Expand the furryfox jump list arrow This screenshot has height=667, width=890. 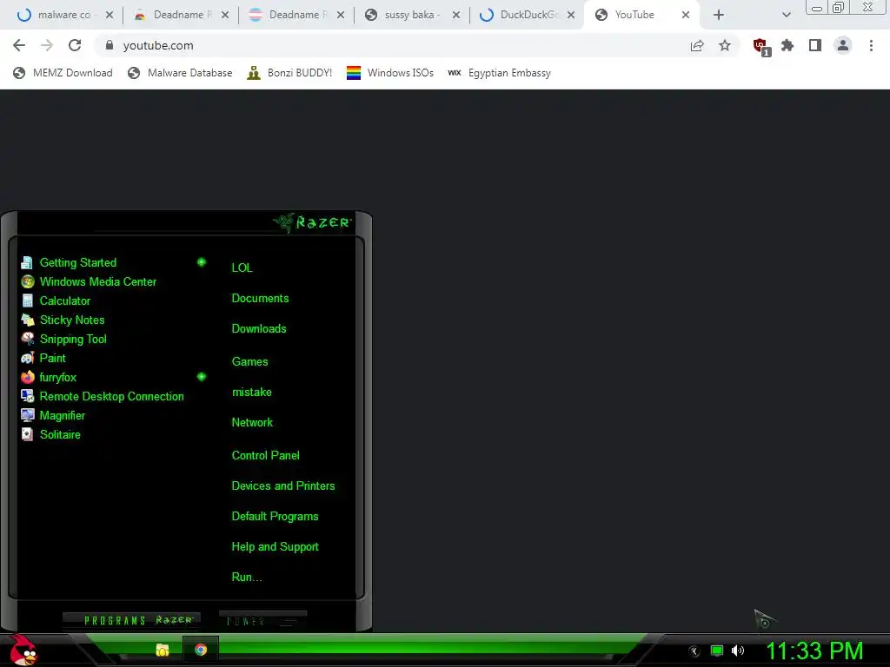[201, 377]
